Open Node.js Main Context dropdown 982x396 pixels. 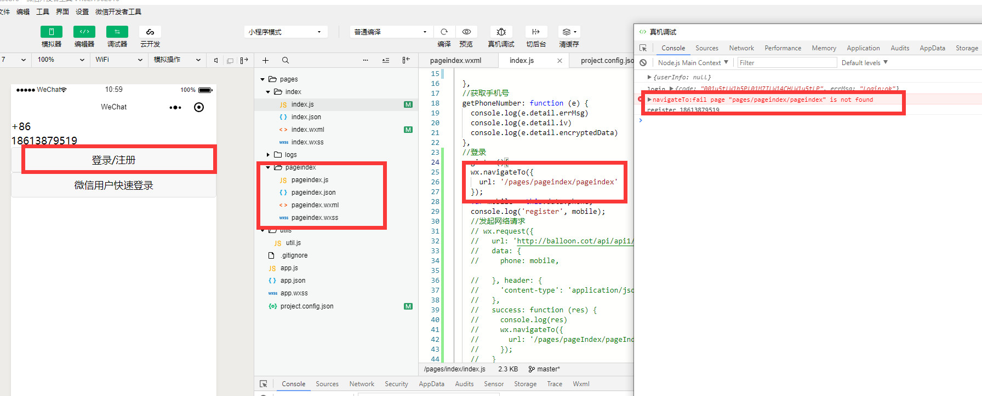point(693,63)
